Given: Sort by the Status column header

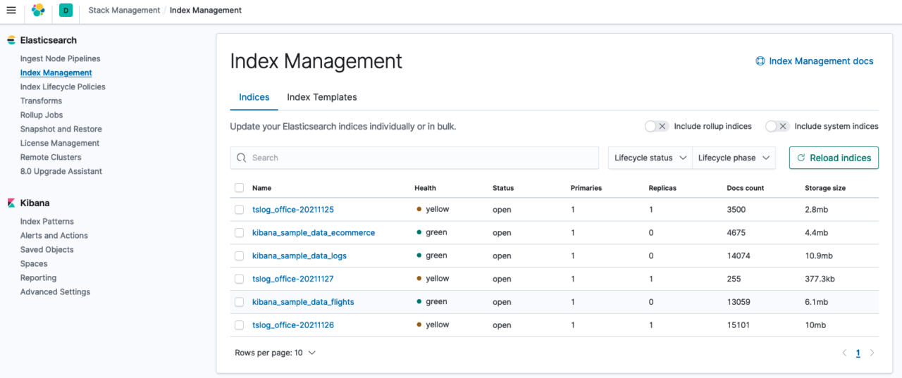Looking at the screenshot, I should pyautogui.click(x=503, y=188).
